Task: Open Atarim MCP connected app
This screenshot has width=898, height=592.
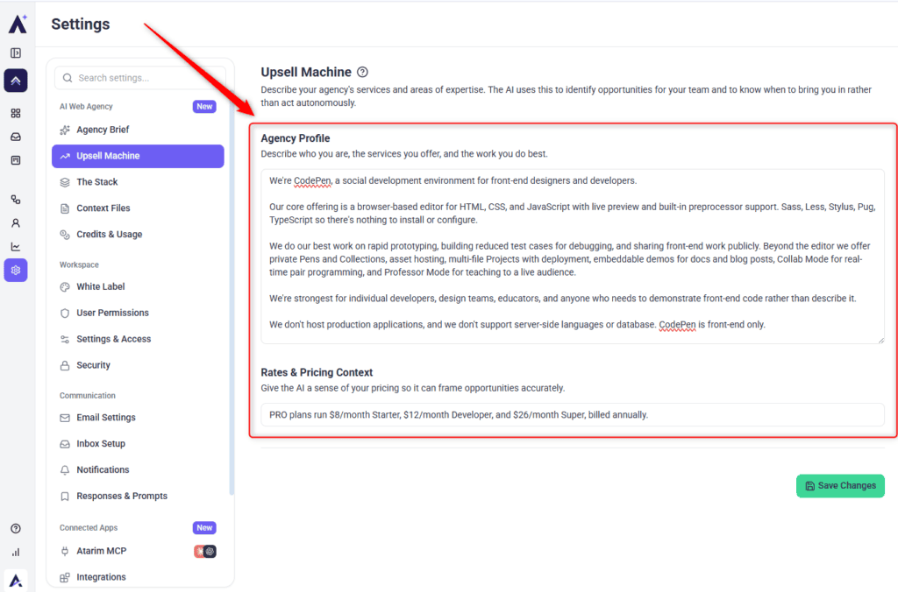Action: click(138, 552)
